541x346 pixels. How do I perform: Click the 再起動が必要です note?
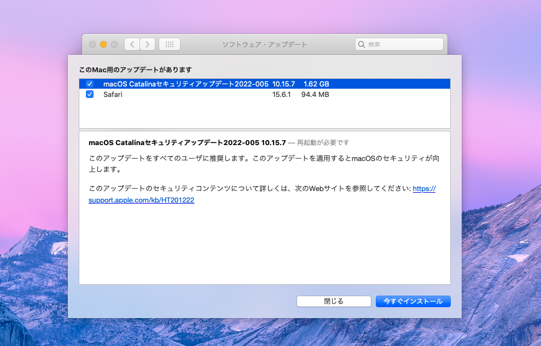coord(323,142)
